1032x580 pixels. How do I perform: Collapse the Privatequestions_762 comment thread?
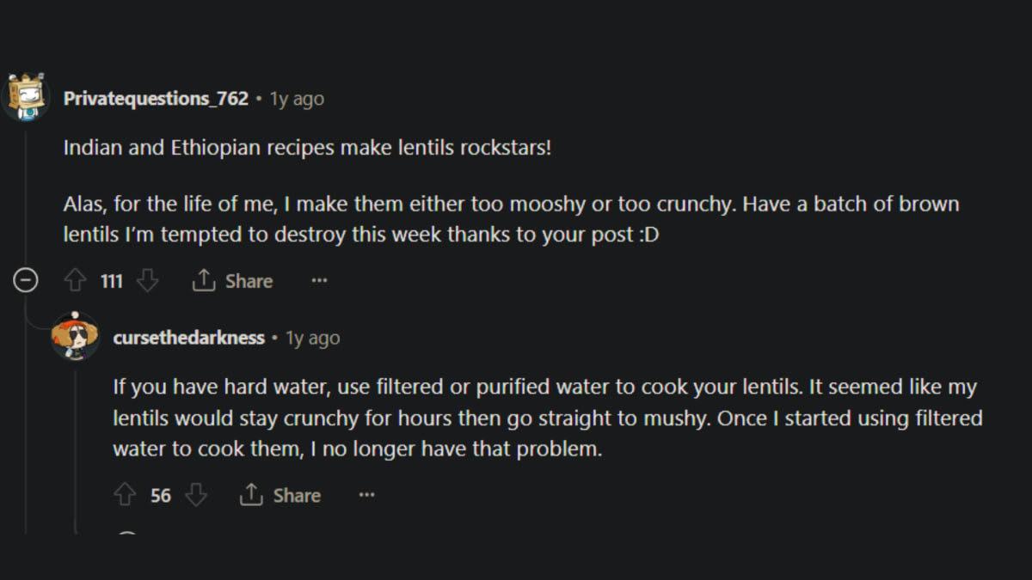click(26, 281)
